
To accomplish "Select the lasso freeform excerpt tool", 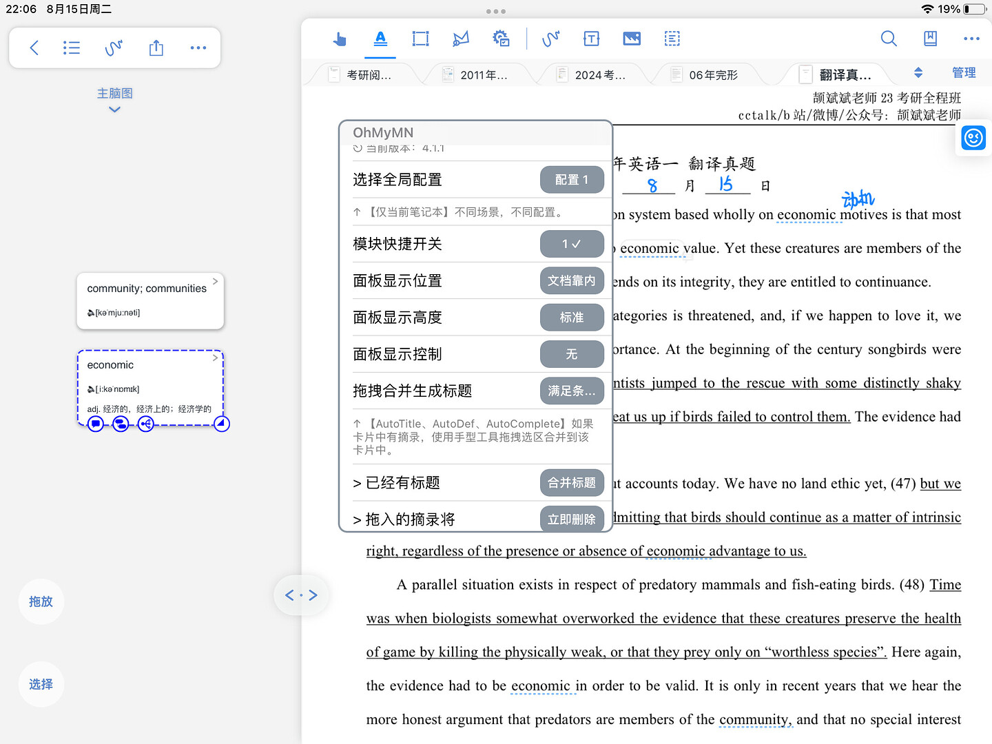I will [461, 39].
